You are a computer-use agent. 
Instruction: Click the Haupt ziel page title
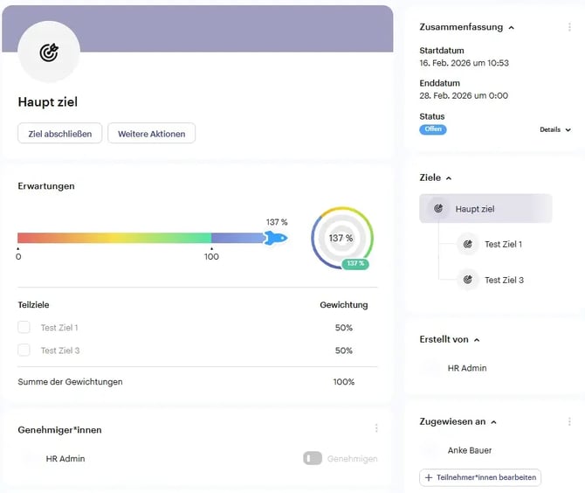(x=48, y=101)
